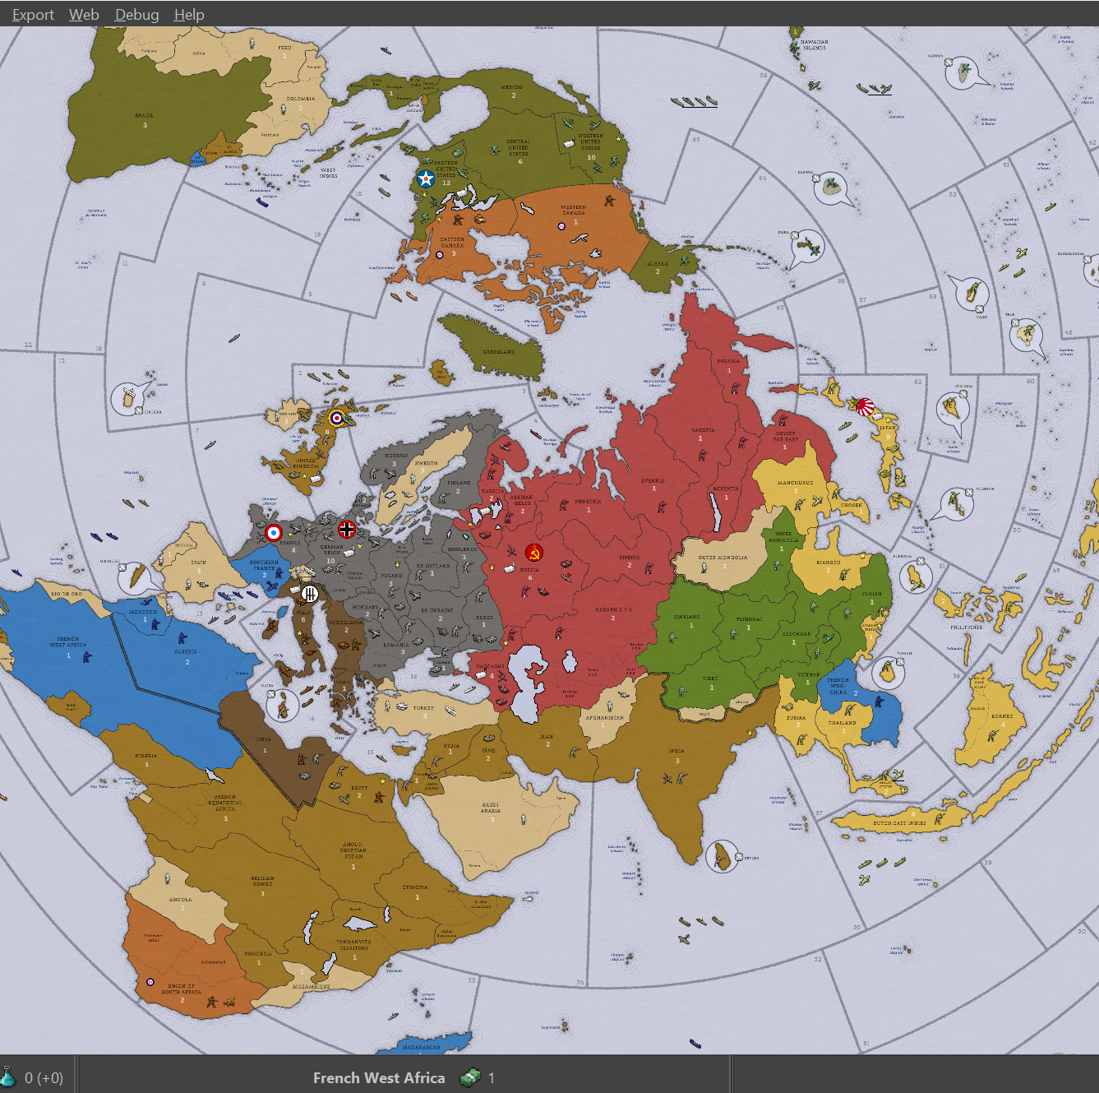Select the Madagascar territory
This screenshot has height=1093, width=1099.
(421, 1048)
